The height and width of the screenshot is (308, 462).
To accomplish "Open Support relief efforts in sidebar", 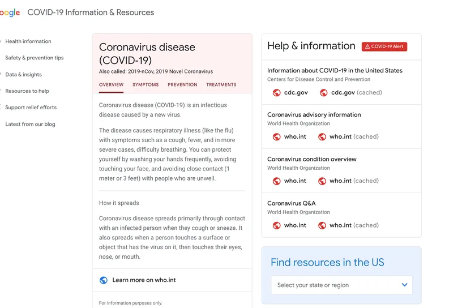I will click(31, 108).
